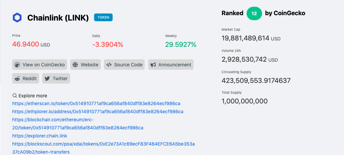Image resolution: width=344 pixels, height=155 pixels.
Task: Open the blockscout.com xdai token-transfers link
Action: coord(104,148)
